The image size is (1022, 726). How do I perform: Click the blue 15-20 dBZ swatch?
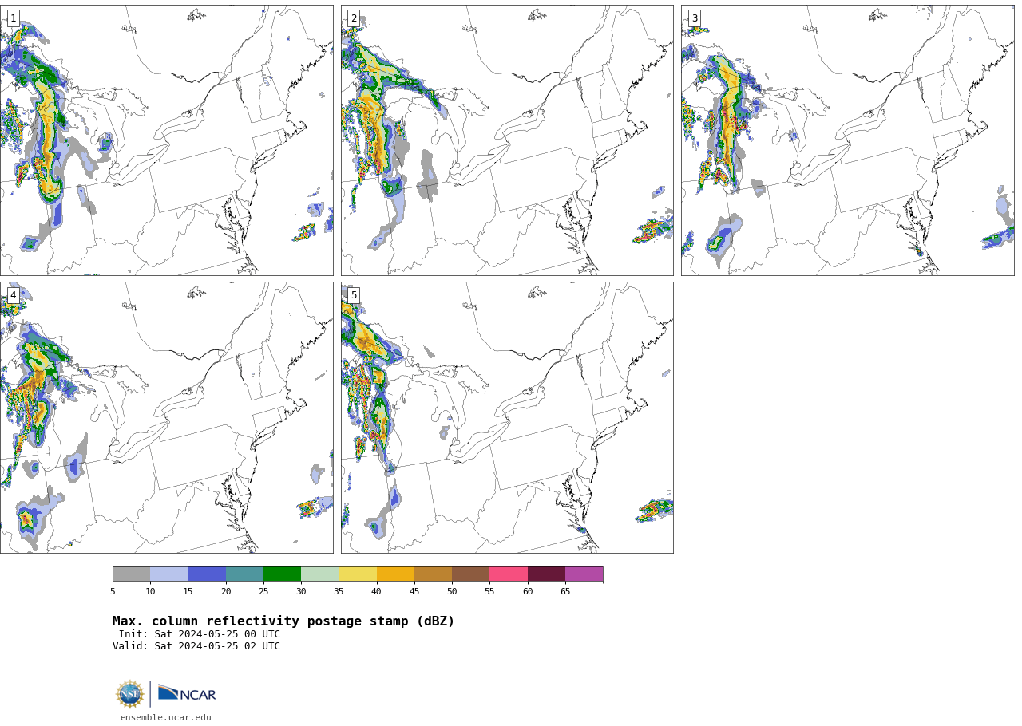pyautogui.click(x=207, y=574)
